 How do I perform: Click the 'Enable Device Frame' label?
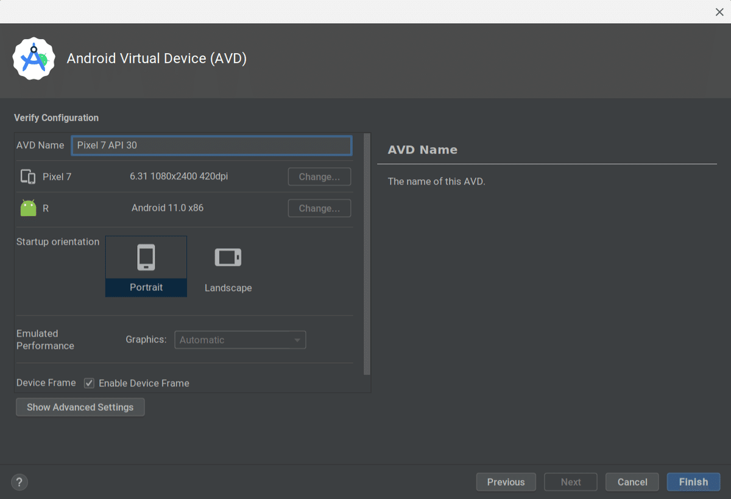coord(144,383)
